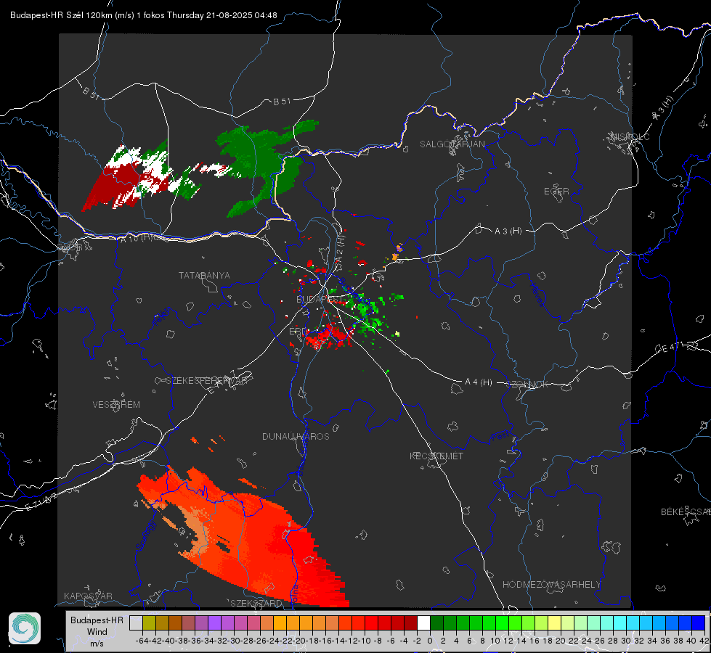Select the bright green swatch between 10 and 12
Viewport: 711px width, 653px height.
click(x=502, y=623)
